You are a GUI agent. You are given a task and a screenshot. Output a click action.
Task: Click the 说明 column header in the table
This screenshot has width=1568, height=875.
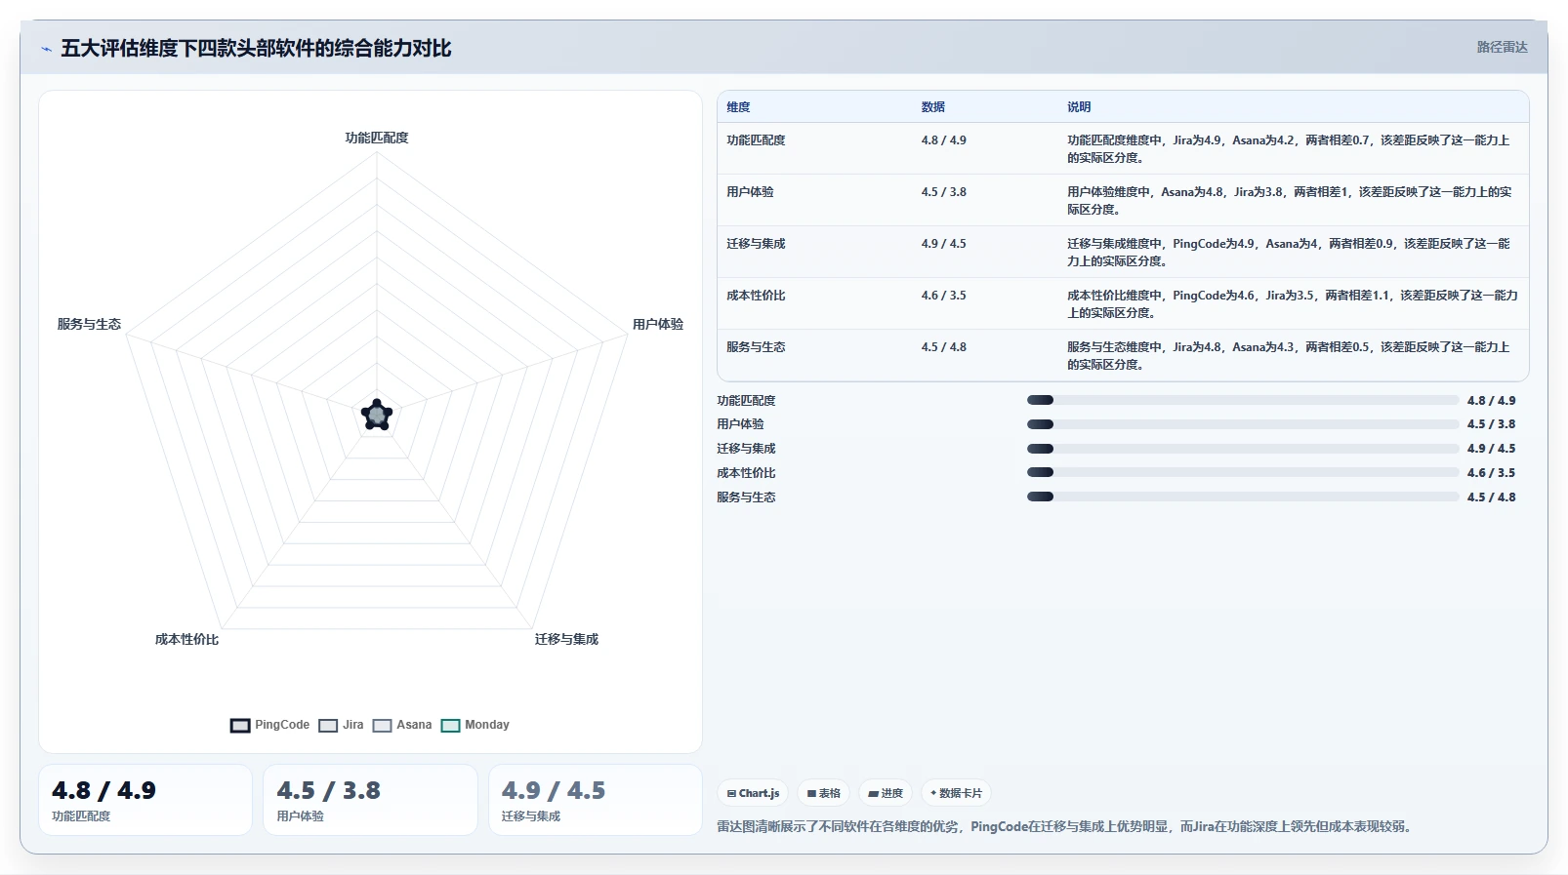(x=1079, y=107)
